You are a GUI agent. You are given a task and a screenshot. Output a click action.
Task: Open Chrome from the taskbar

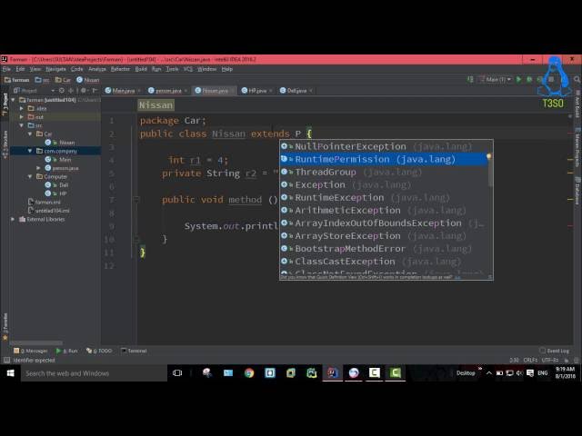249,373
